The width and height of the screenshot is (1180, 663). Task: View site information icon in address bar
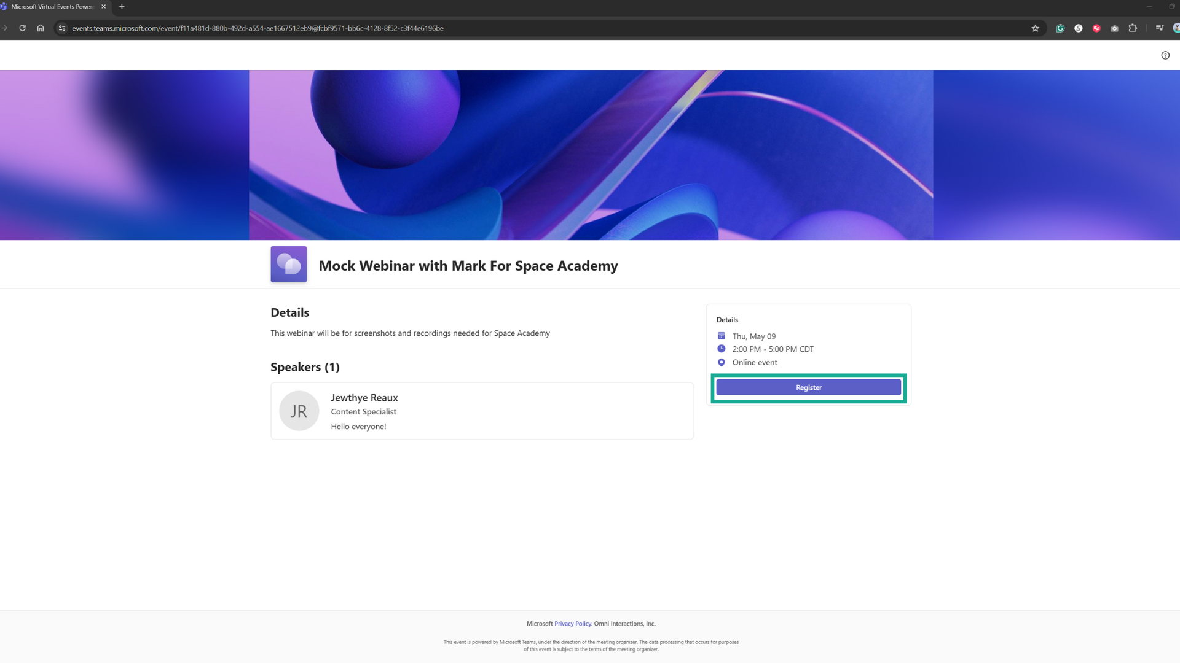pos(61,28)
